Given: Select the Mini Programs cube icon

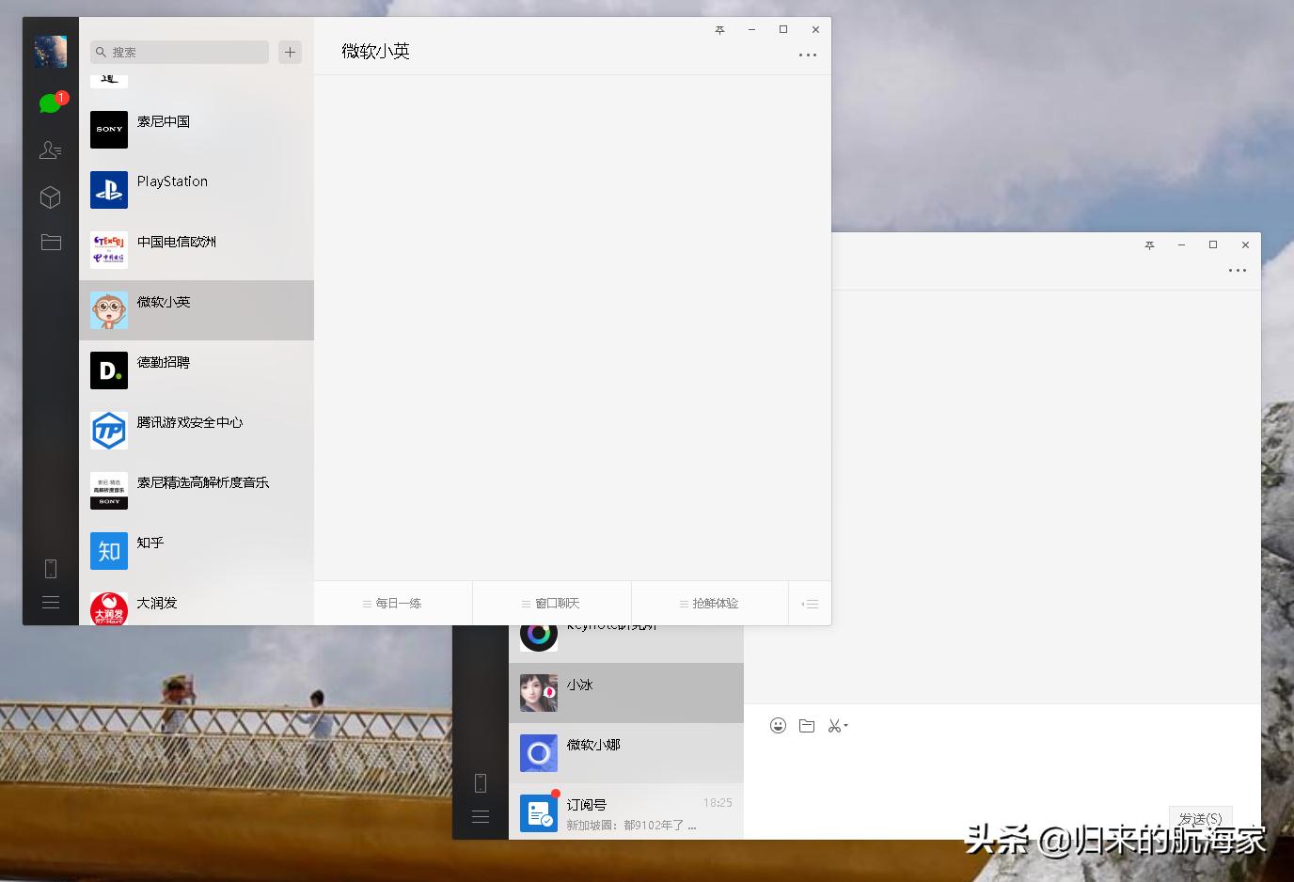Looking at the screenshot, I should (51, 197).
